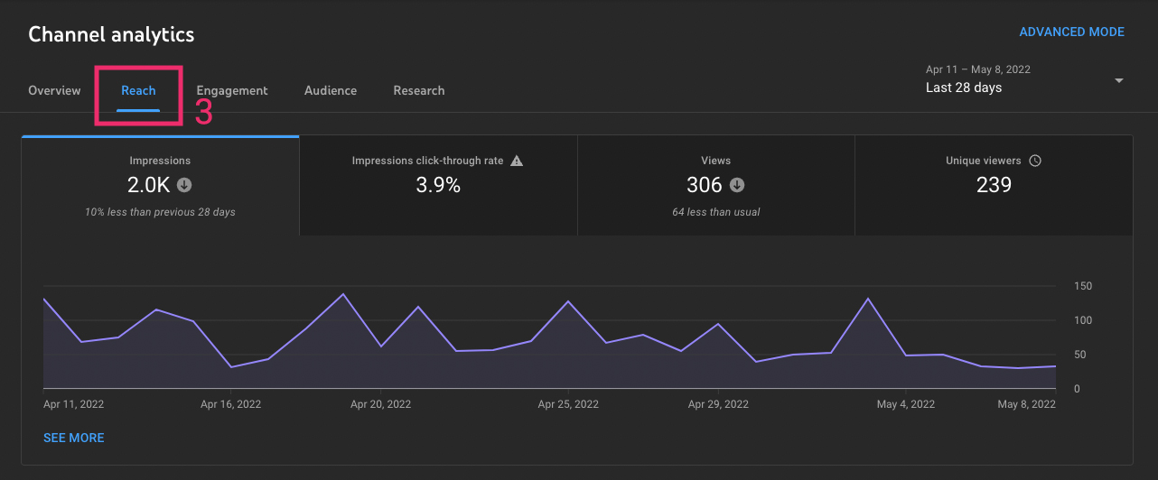Image resolution: width=1158 pixels, height=480 pixels.
Task: Select the Impressions metric card
Action: (x=160, y=186)
